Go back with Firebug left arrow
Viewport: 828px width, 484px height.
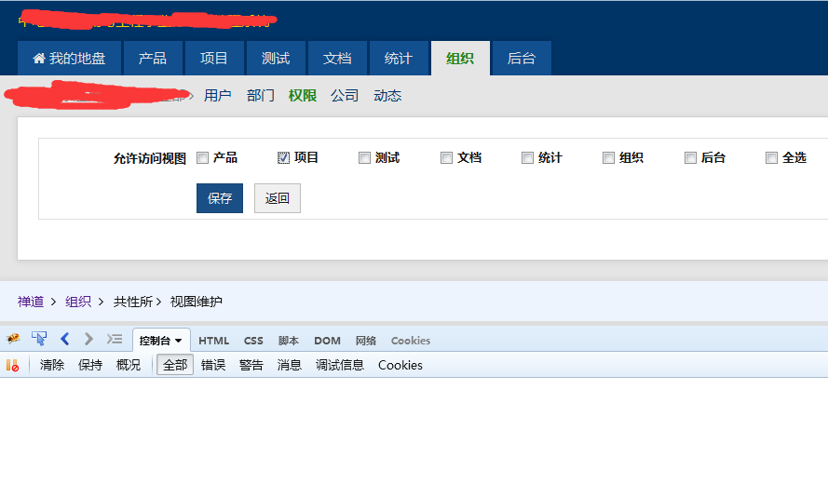pos(64,339)
